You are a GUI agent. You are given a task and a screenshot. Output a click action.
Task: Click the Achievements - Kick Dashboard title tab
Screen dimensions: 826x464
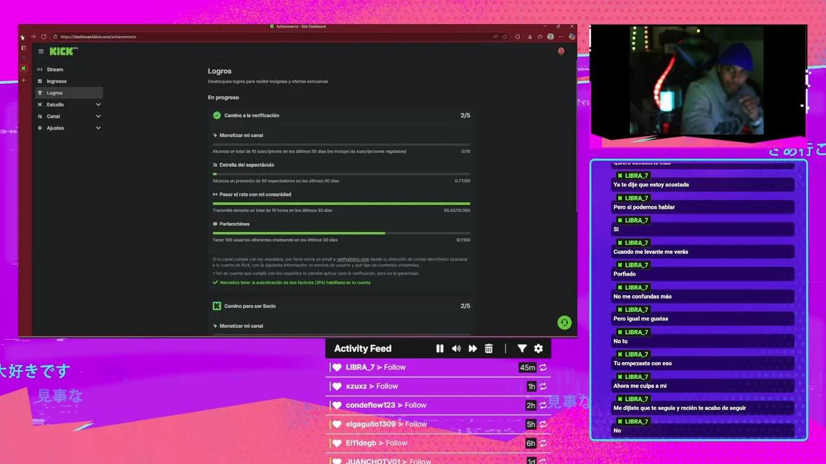(x=297, y=26)
